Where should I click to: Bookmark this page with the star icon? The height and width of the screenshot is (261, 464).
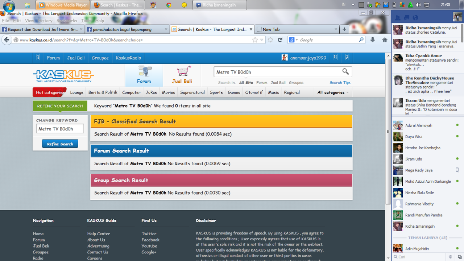pyautogui.click(x=255, y=40)
